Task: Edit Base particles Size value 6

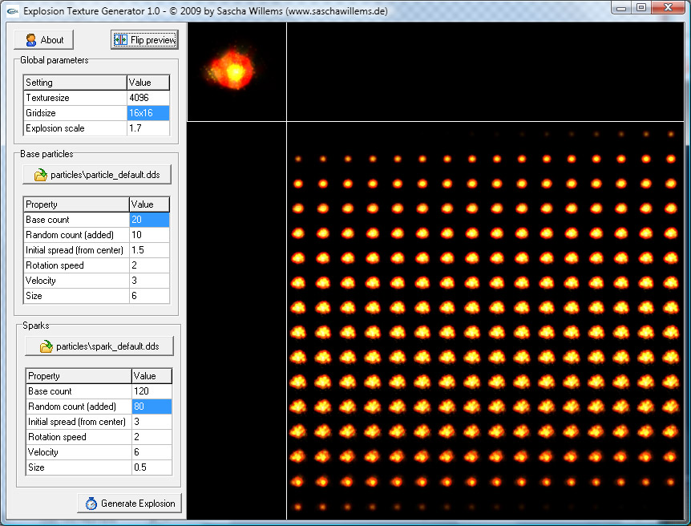Action: pyautogui.click(x=149, y=296)
